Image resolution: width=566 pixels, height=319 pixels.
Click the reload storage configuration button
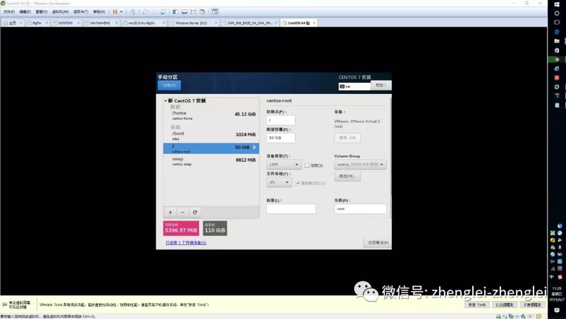(195, 212)
